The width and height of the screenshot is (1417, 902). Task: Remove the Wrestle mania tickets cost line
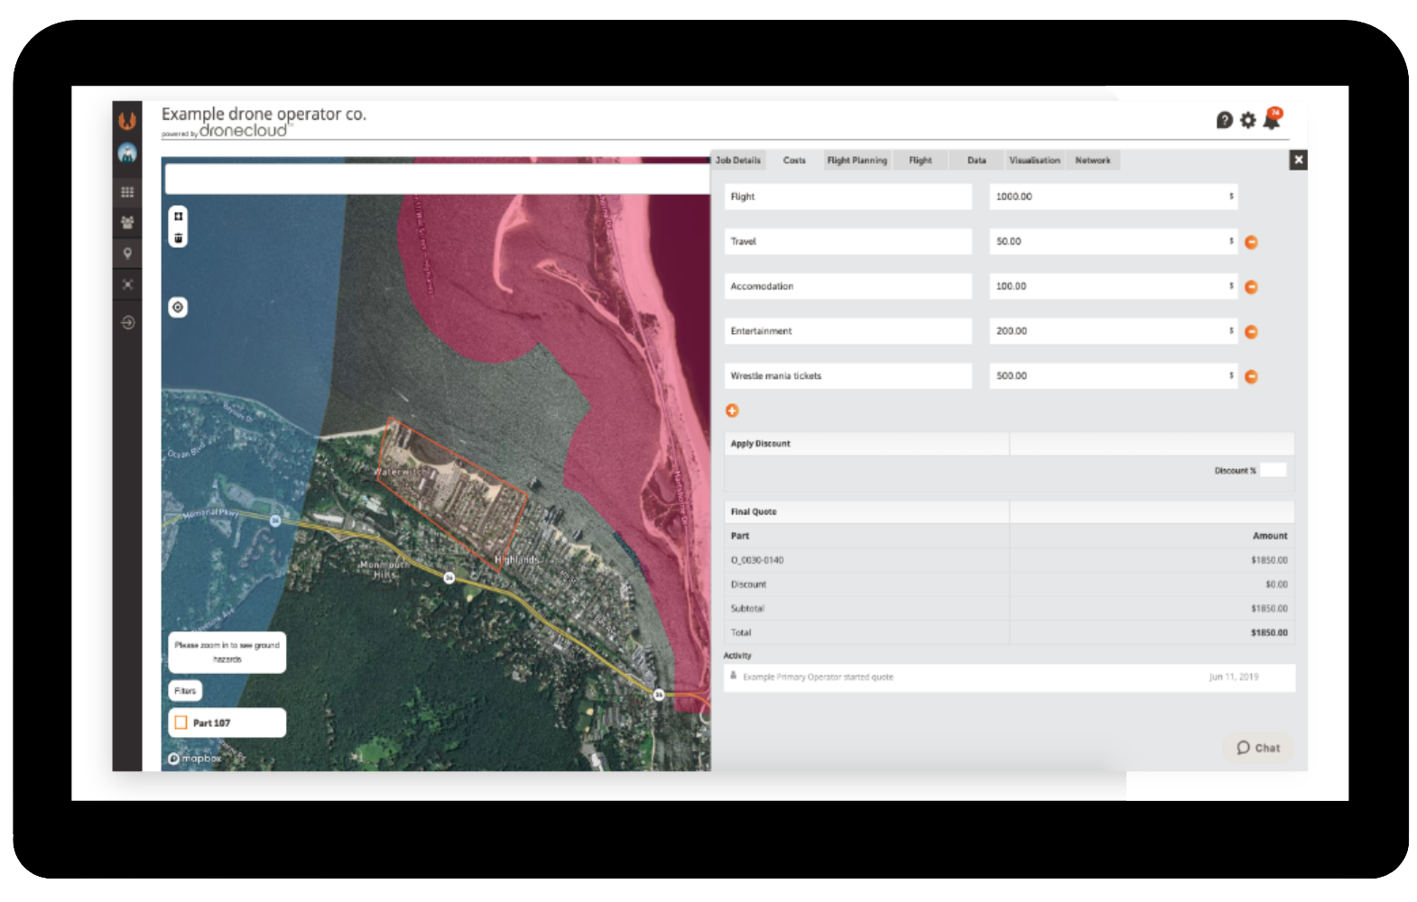[x=1251, y=377]
